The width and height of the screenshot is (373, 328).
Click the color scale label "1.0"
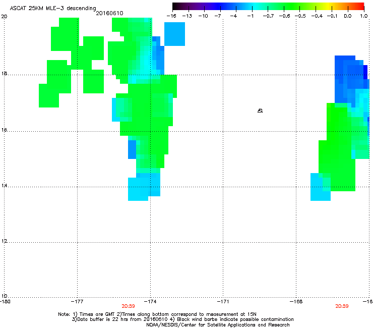(364, 16)
